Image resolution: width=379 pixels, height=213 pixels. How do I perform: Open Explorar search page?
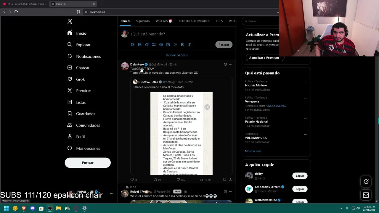click(79, 45)
